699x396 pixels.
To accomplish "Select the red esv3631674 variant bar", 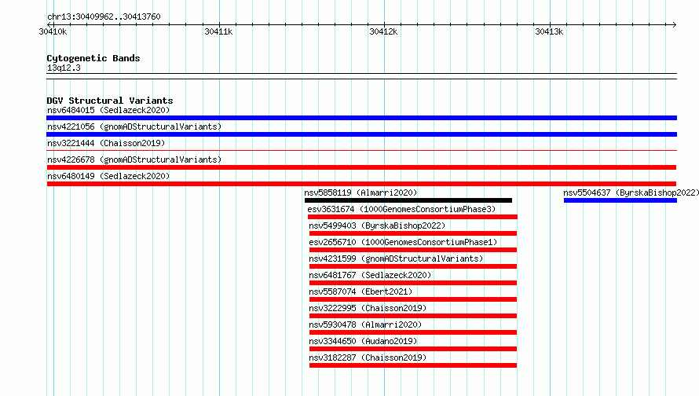I will tap(412, 217).
